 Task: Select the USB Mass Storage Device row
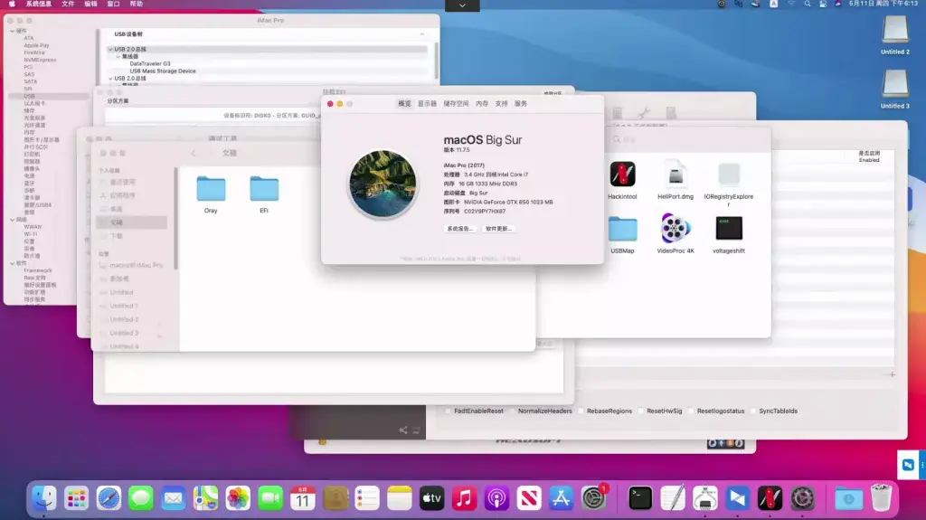pos(163,71)
